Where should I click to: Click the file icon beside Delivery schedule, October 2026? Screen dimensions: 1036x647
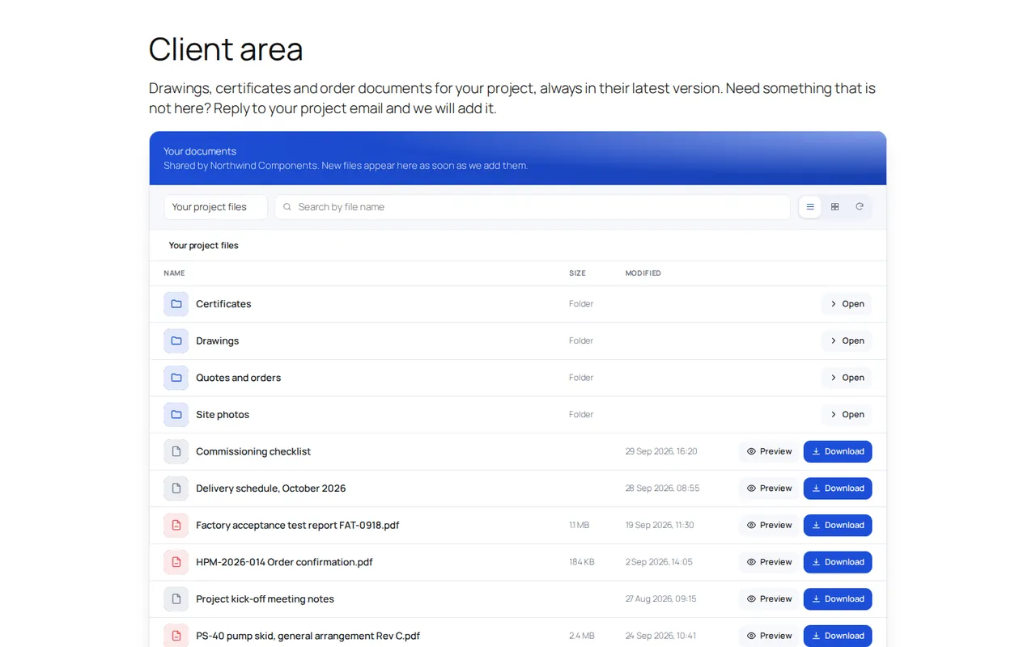pos(176,488)
